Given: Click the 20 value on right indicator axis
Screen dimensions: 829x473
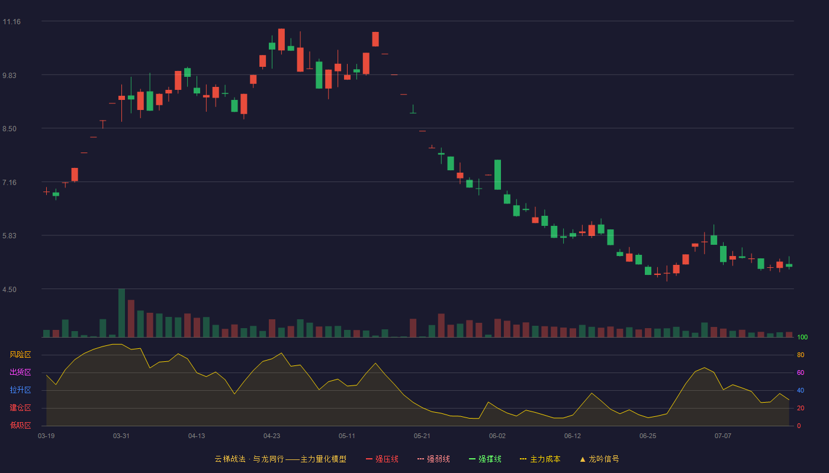Looking at the screenshot, I should 801,408.
